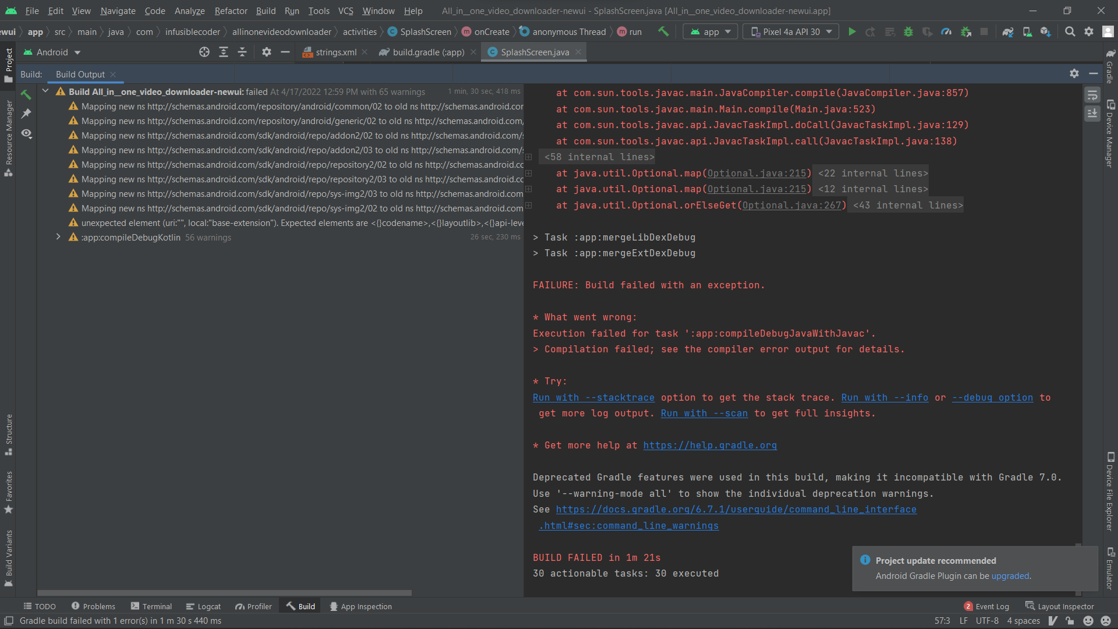Click the Stop square button in toolbar

tap(984, 31)
